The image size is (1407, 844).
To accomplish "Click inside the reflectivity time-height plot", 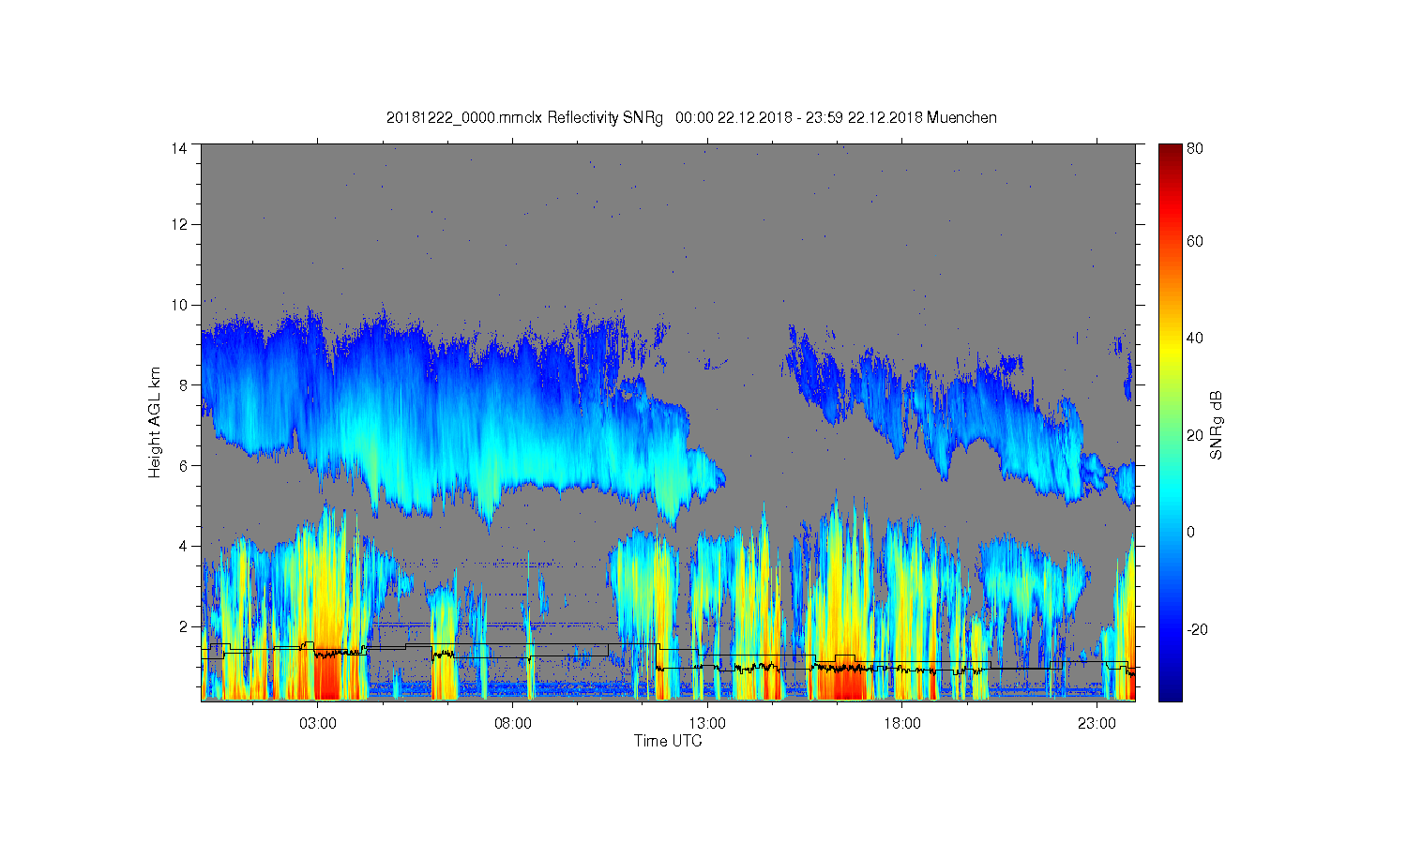I will 668,422.
